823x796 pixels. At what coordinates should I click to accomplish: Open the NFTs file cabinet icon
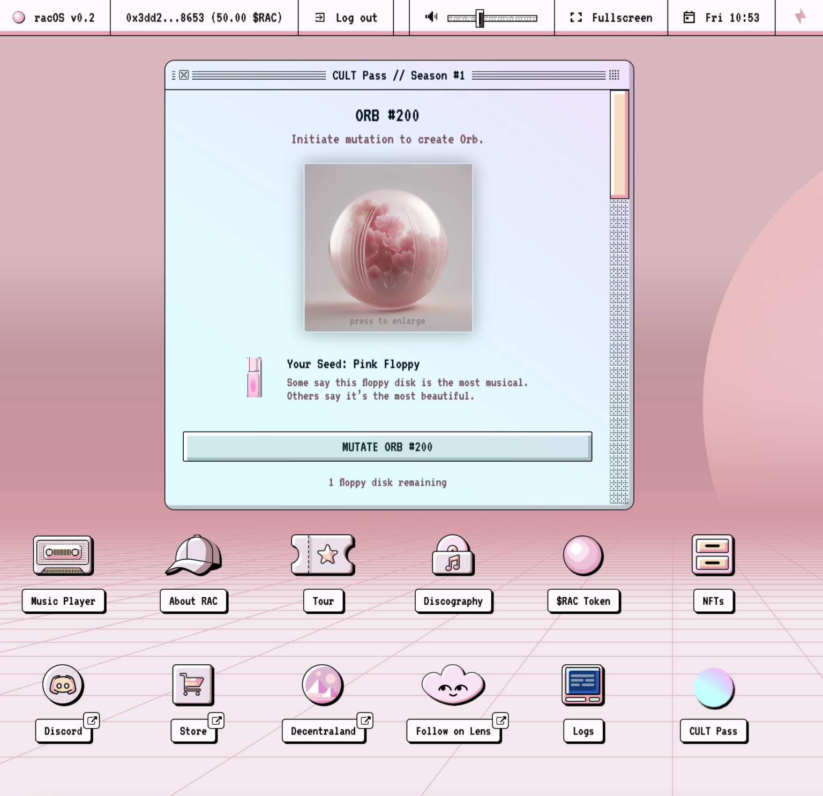713,555
